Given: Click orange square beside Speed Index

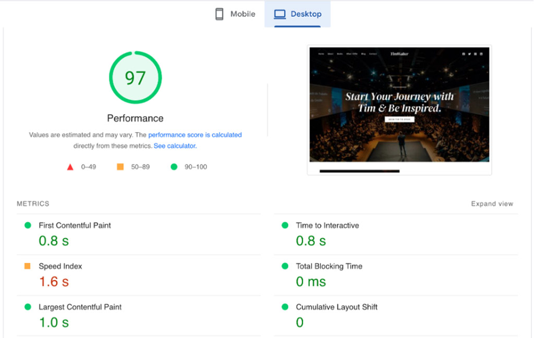Looking at the screenshot, I should pyautogui.click(x=28, y=266).
